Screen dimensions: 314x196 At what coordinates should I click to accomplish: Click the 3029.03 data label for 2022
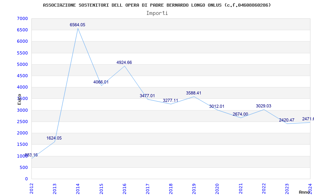[263, 106]
